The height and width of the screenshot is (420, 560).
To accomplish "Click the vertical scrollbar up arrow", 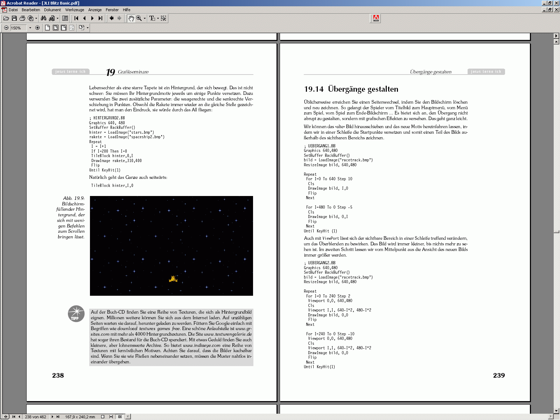I will [556, 42].
